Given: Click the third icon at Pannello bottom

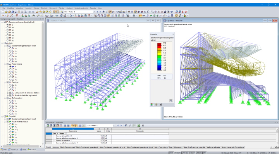Looking at the screenshot, I should pos(160,105).
